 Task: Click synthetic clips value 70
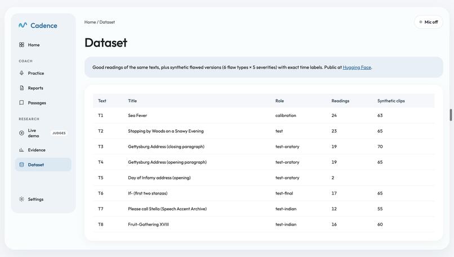click(x=380, y=147)
